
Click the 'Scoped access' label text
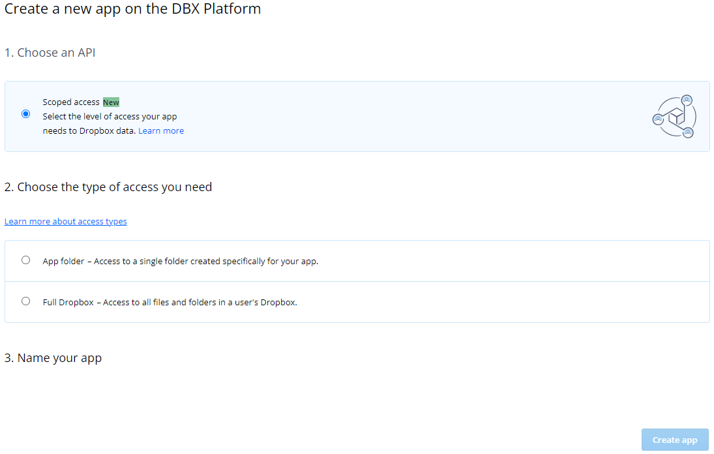click(x=71, y=102)
